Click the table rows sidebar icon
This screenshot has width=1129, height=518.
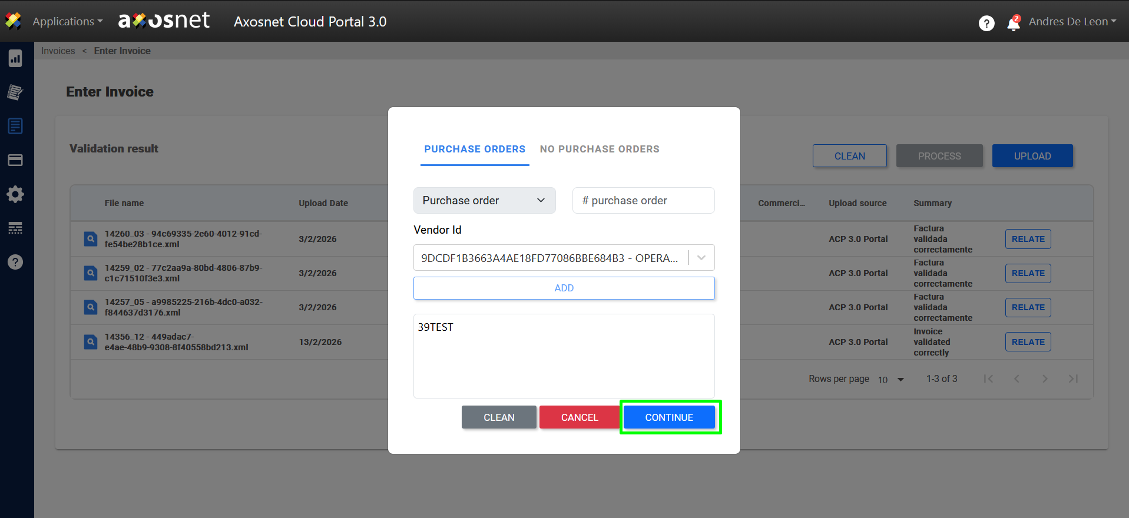point(15,228)
